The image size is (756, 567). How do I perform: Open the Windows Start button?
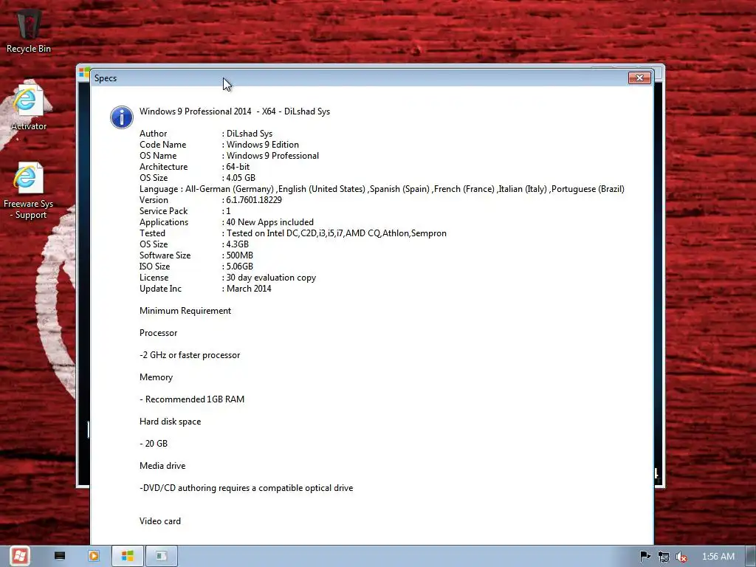[20, 556]
